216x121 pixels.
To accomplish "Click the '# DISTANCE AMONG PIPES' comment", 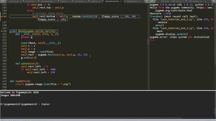I will pyautogui.click(x=48, y=13).
